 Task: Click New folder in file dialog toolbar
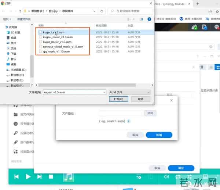click(x=24, y=19)
